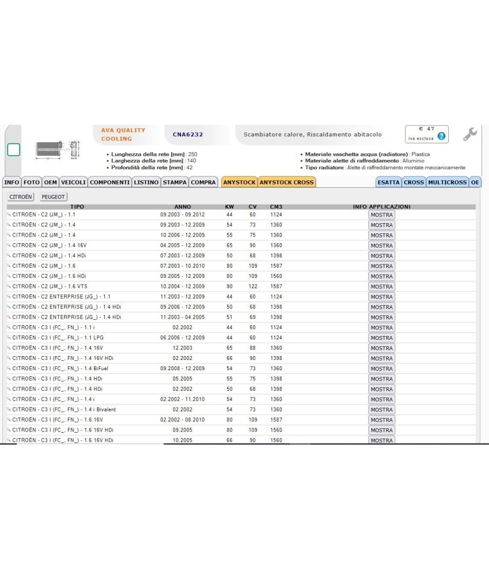The height and width of the screenshot is (570, 489).
Task: Open the heat exchanger product thumbnail
Action: tap(57, 149)
